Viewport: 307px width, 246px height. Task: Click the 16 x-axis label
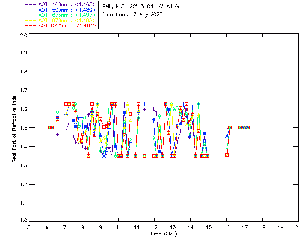227,227
